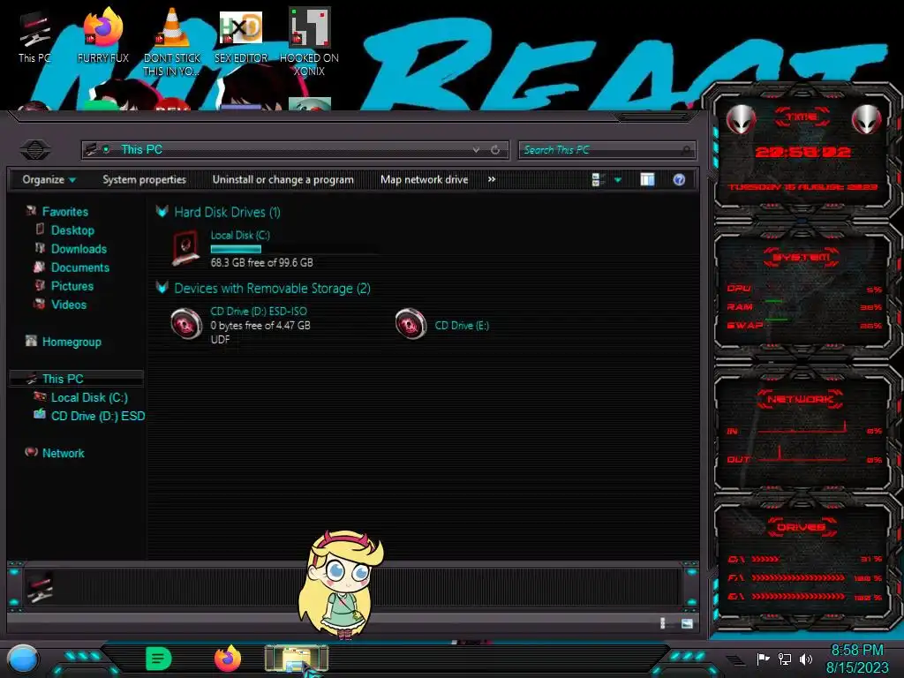Show the preview pane icon
904x678 pixels.
click(x=647, y=180)
